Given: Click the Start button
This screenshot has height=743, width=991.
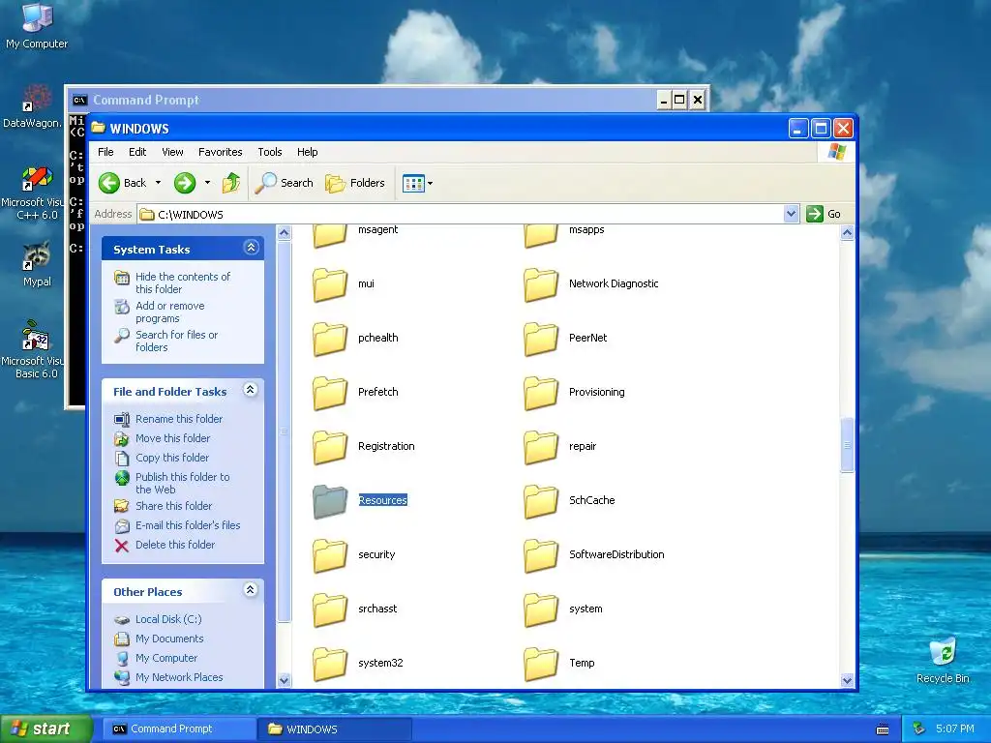Looking at the screenshot, I should (46, 729).
